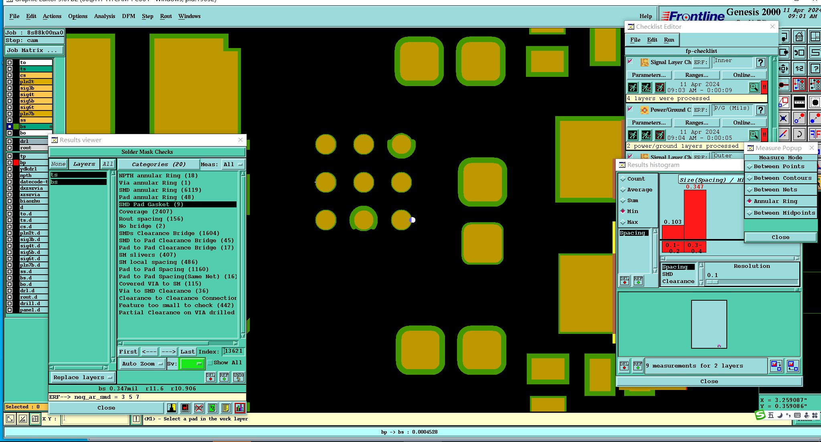821x442 pixels.
Task: Open histogram icon in Results viewer
Action: pos(240,408)
